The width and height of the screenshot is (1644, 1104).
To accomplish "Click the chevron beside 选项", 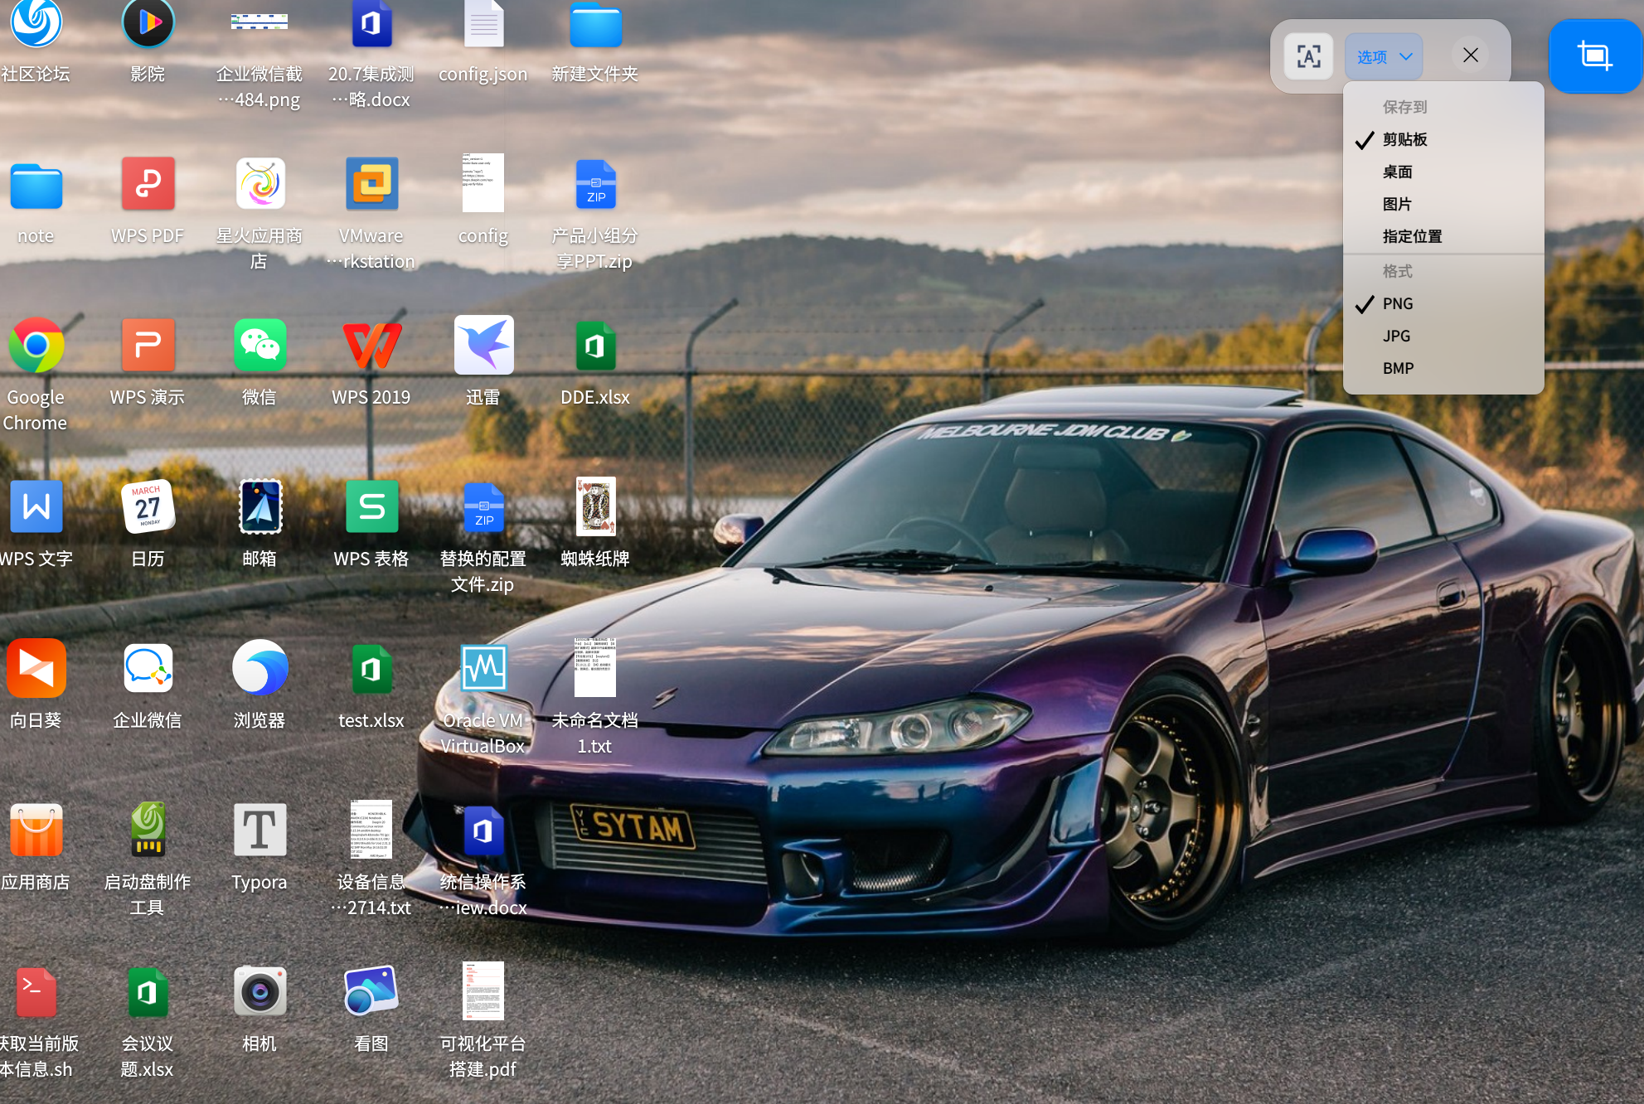I will [x=1406, y=56].
